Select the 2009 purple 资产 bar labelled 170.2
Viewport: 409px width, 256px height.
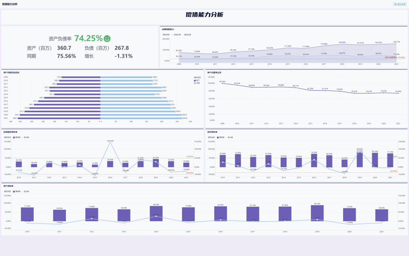pos(81,77)
